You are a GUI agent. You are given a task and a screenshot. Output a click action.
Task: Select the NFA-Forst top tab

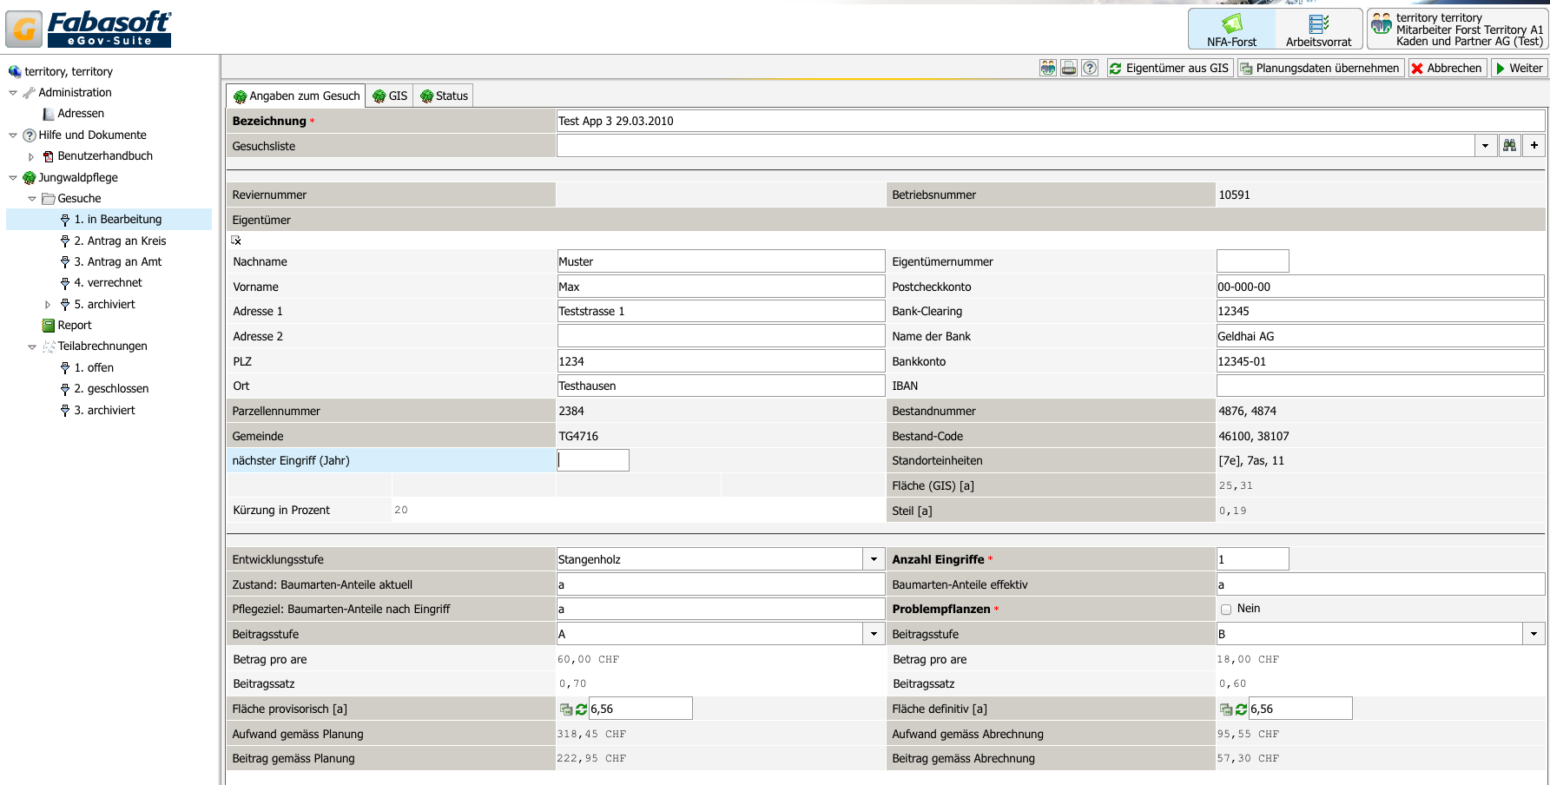click(x=1231, y=30)
